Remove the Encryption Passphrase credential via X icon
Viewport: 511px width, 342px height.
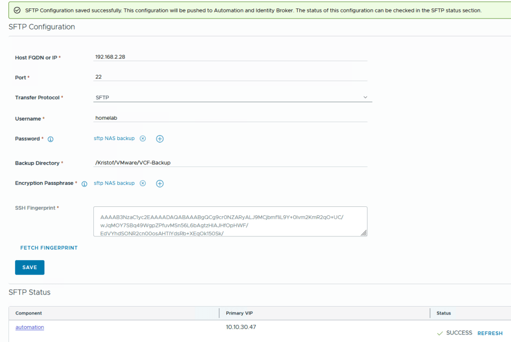[142, 183]
